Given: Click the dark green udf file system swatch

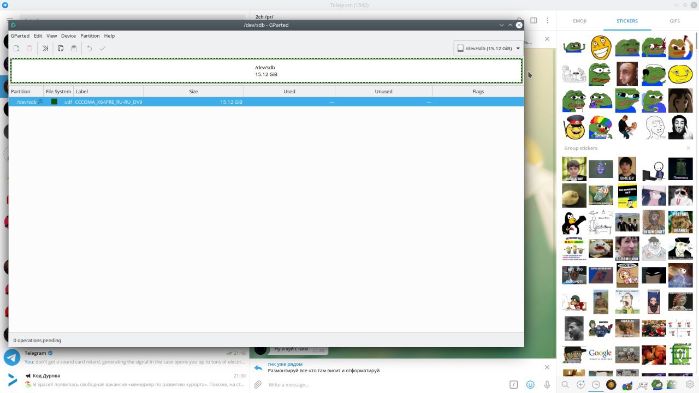Looking at the screenshot, I should (x=54, y=102).
